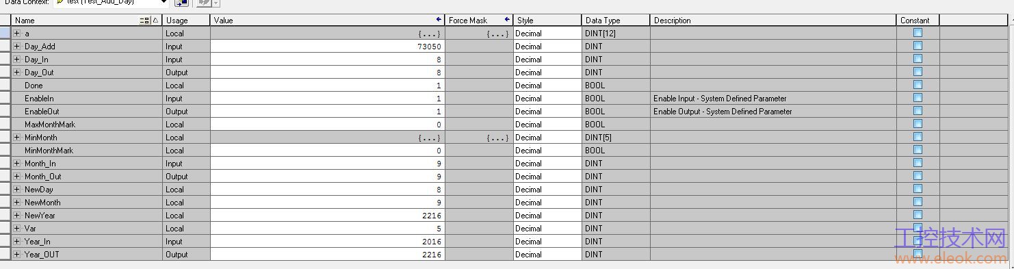The width and height of the screenshot is (1014, 269).
Task: Toggle Constant checkbox for NewDay
Action: tap(918, 188)
